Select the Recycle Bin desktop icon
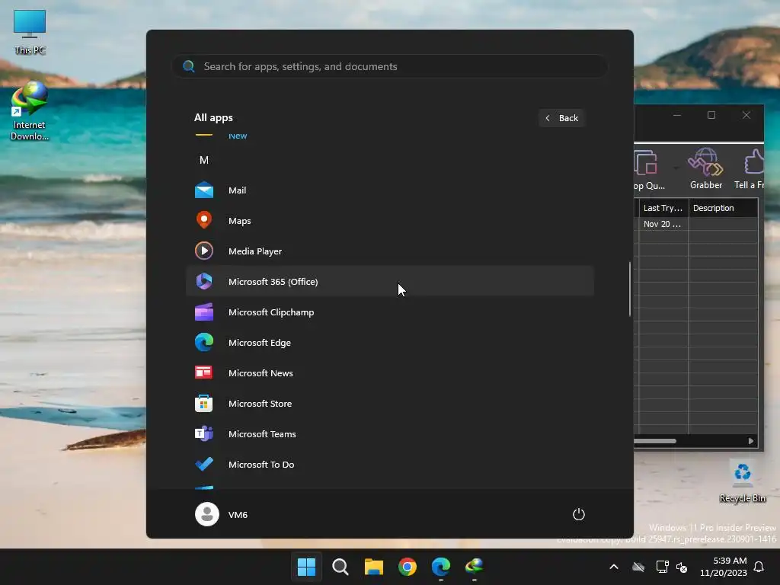This screenshot has width=780, height=585. [x=743, y=481]
